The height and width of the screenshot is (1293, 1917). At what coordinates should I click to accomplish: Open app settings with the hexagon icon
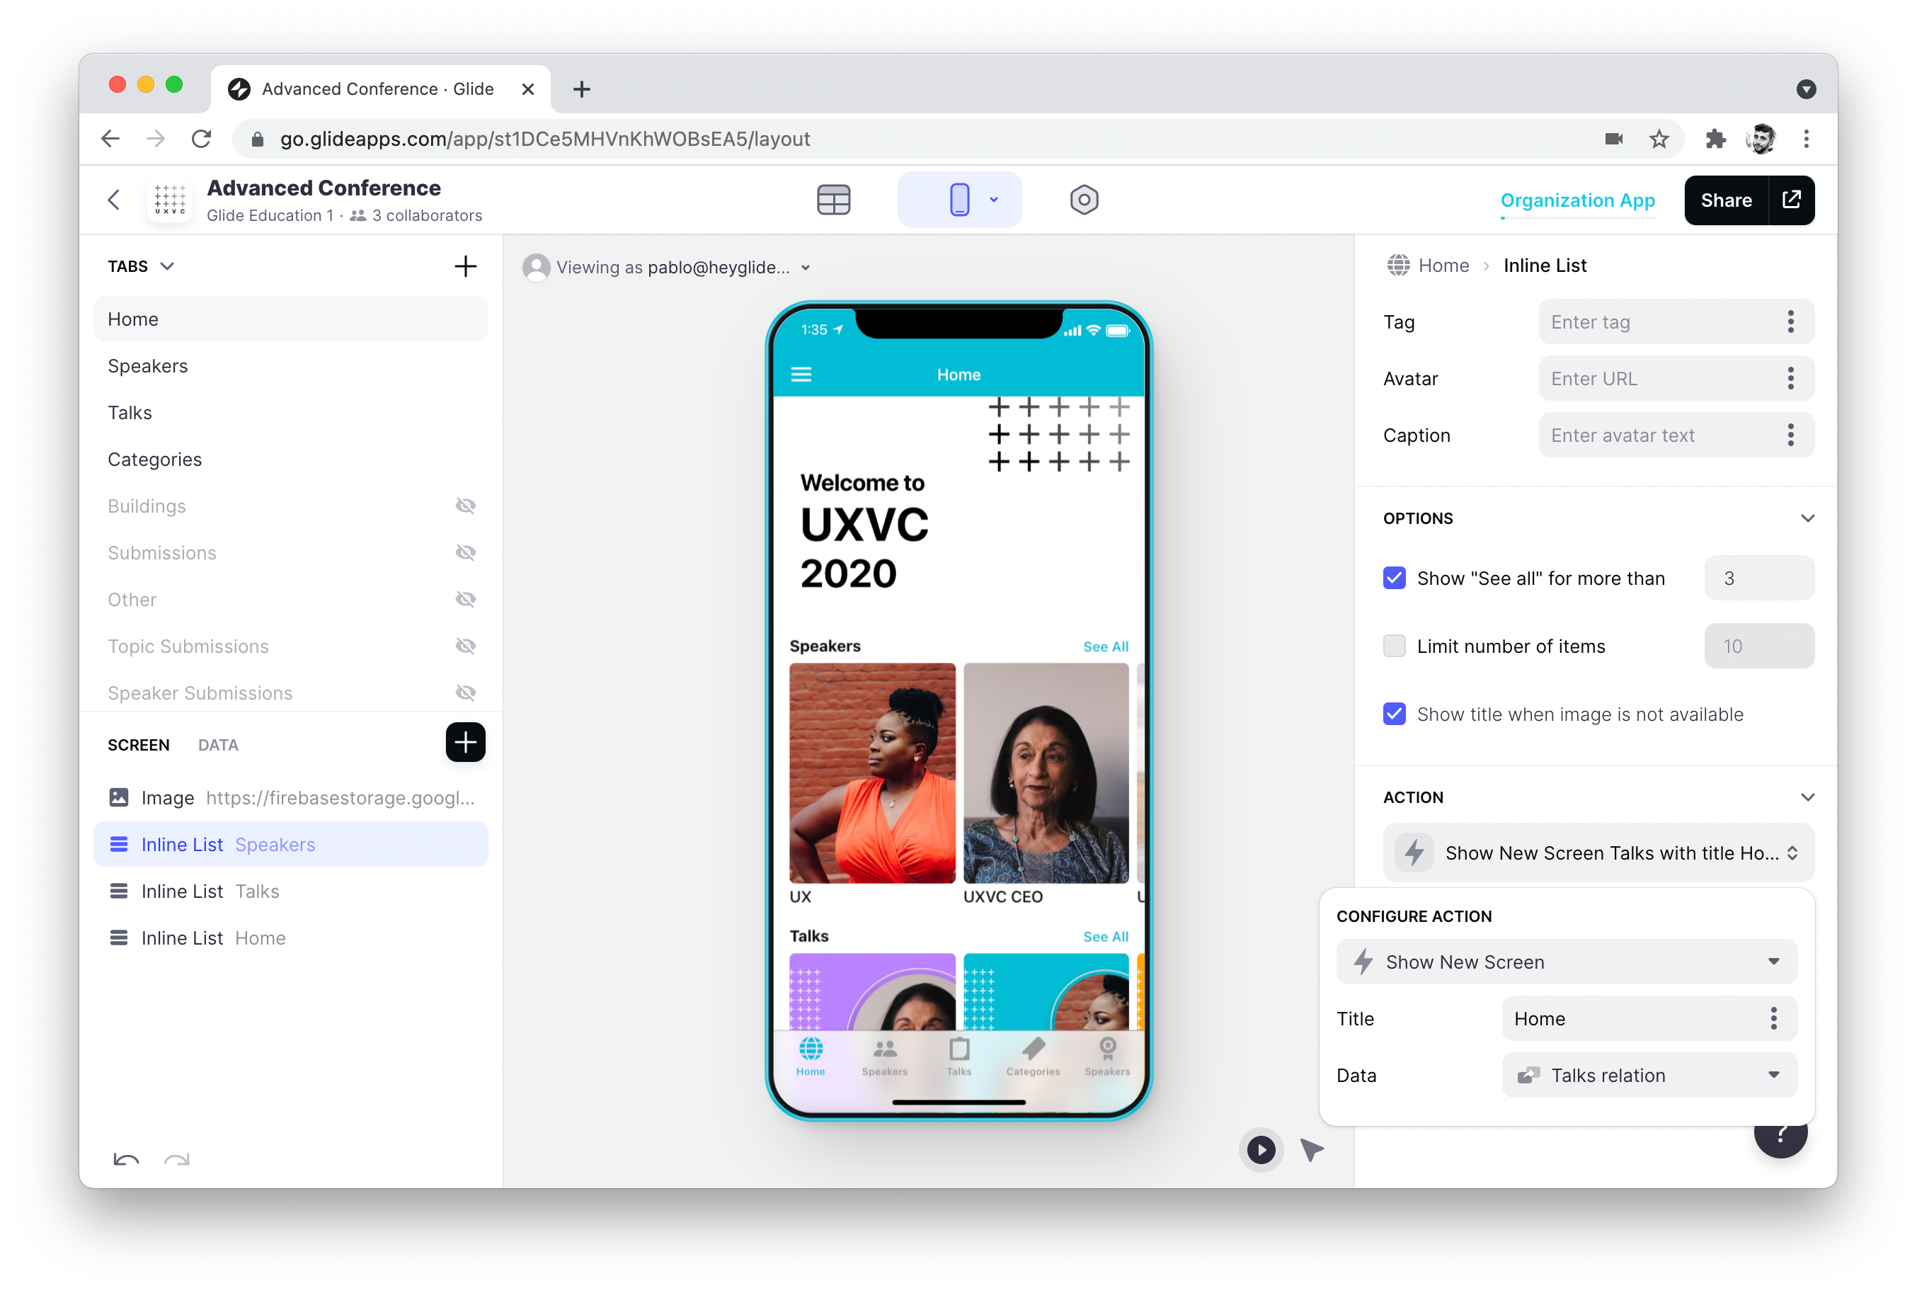click(x=1084, y=199)
